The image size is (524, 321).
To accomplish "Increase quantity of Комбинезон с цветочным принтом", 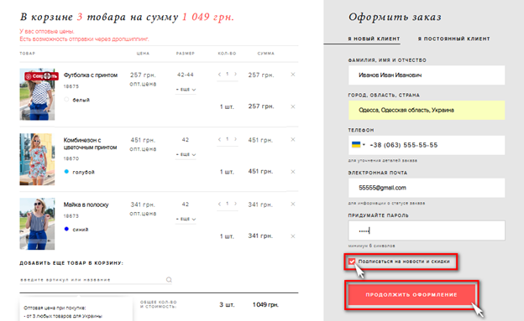I will (235, 139).
